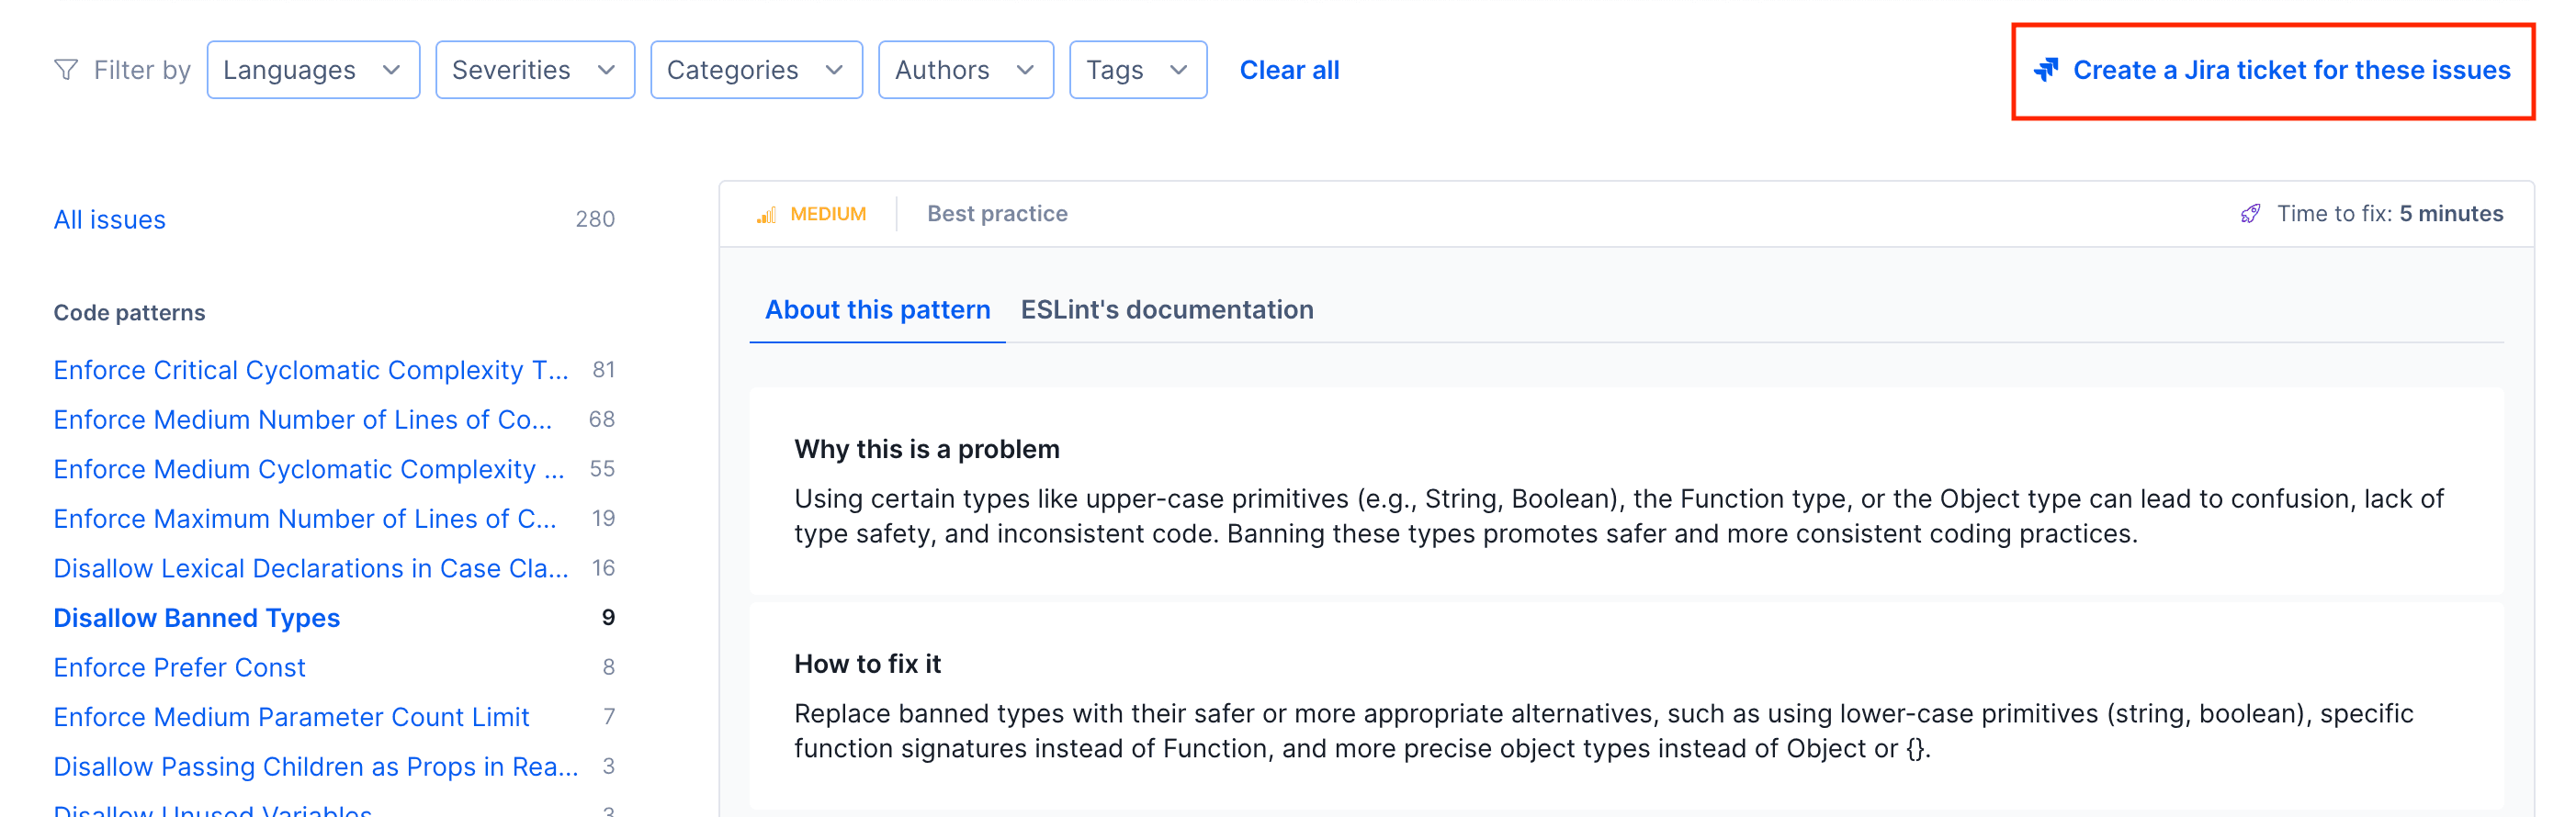Select Enforce Prefer Const pattern
The width and height of the screenshot is (2576, 817).
(179, 667)
